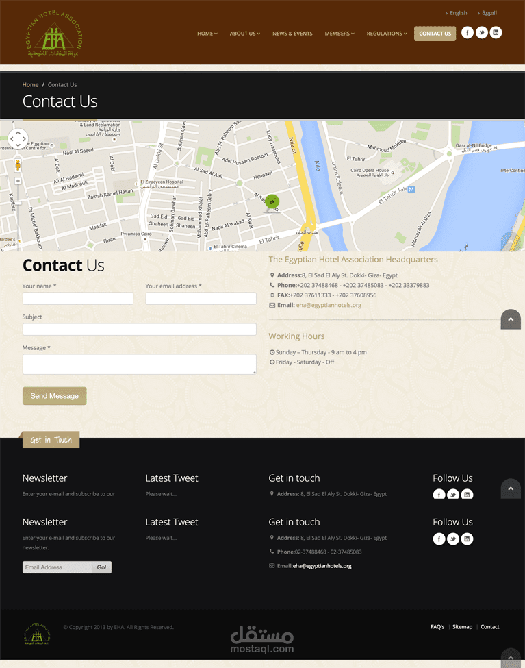Click the Subject input field
This screenshot has width=525, height=668.
(x=139, y=330)
